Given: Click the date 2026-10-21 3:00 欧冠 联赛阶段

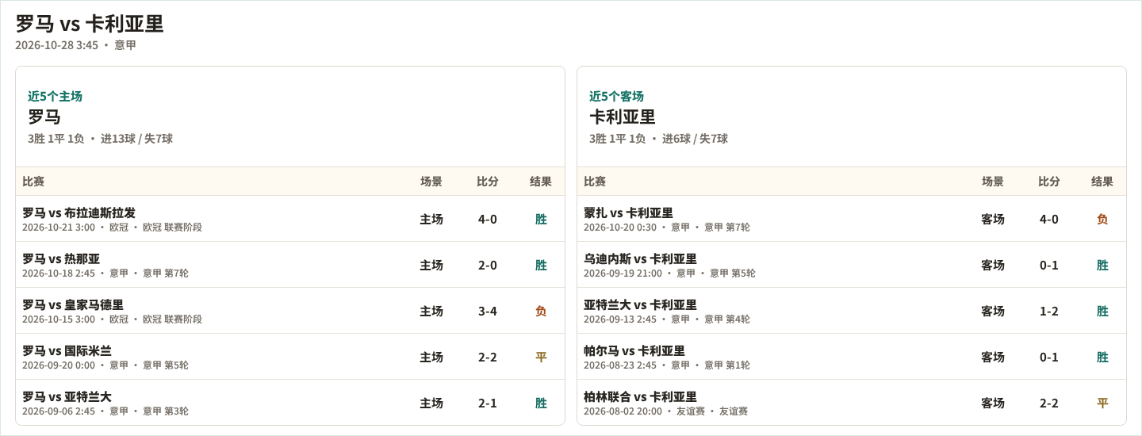Looking at the screenshot, I should coord(112,228).
